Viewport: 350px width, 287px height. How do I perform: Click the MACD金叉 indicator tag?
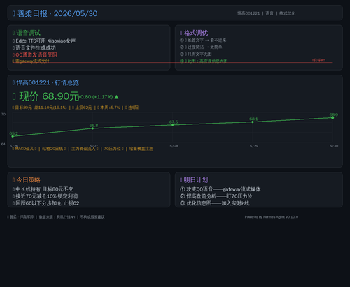coord(24,149)
